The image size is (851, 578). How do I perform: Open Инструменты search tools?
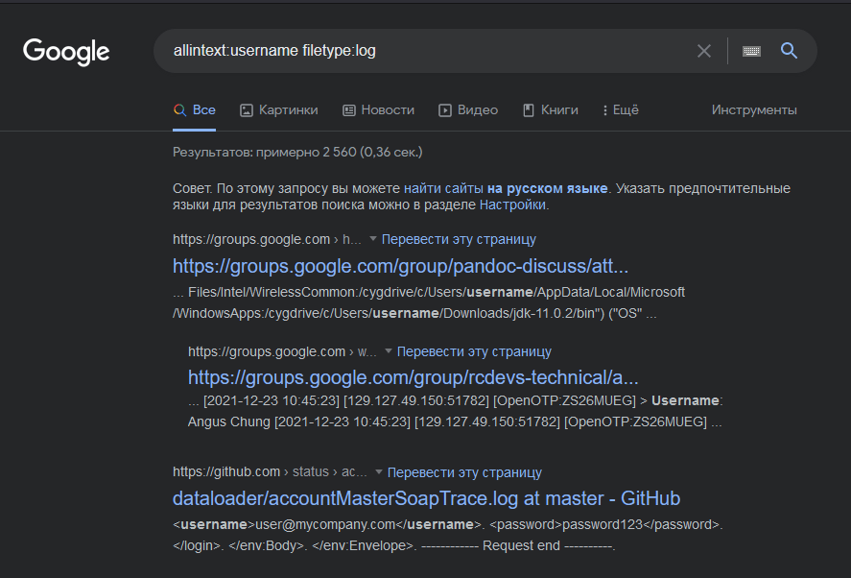coord(754,109)
